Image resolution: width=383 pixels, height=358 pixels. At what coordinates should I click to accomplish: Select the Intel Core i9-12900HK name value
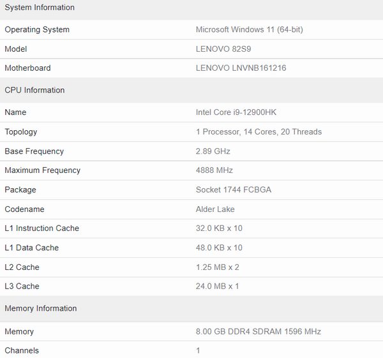tap(236, 112)
